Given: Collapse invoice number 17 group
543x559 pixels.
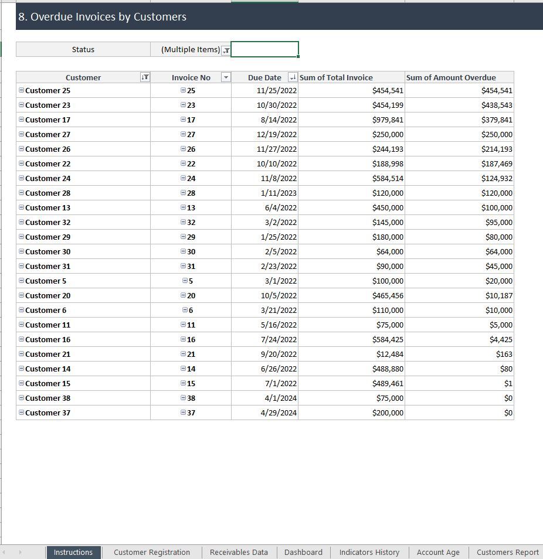Looking at the screenshot, I should [183, 120].
